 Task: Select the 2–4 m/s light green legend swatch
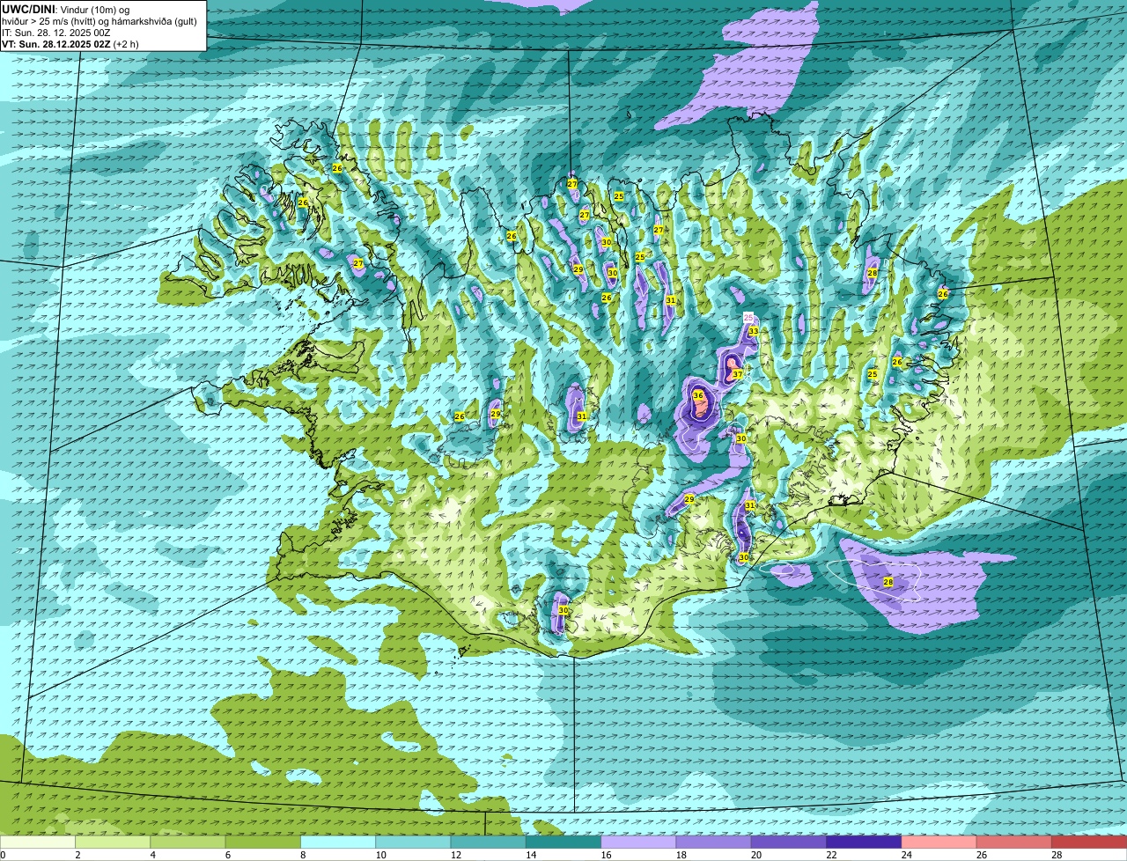coord(114,843)
